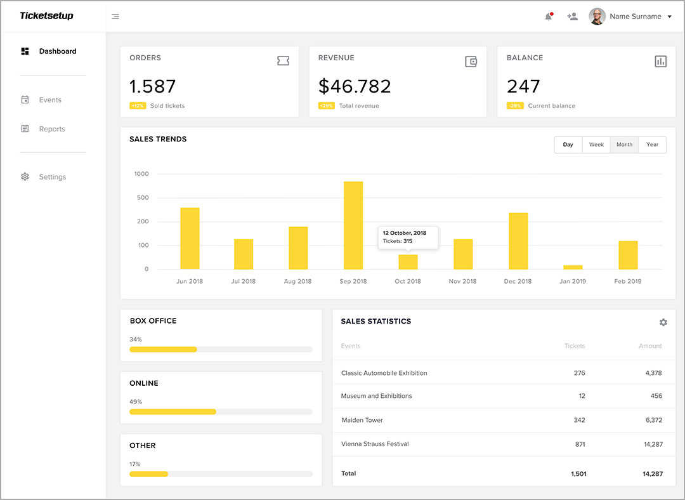Click the revenue coupon icon
Screen dimensions: 685x500
[x=471, y=61]
